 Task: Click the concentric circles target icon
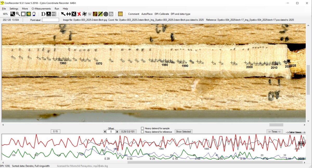106,14
